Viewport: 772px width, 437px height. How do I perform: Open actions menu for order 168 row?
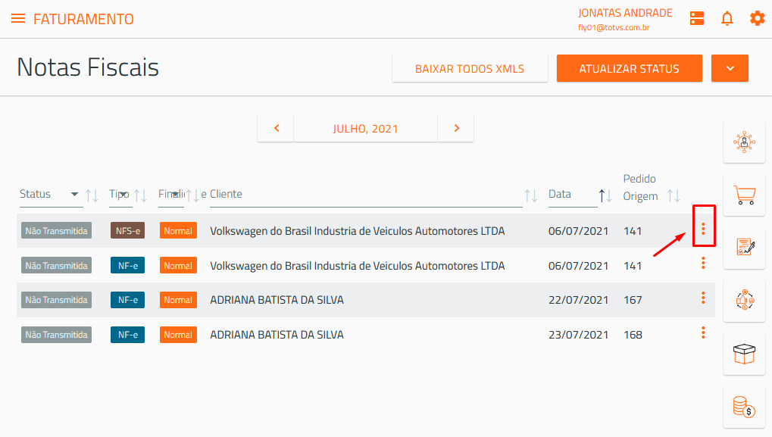[703, 332]
